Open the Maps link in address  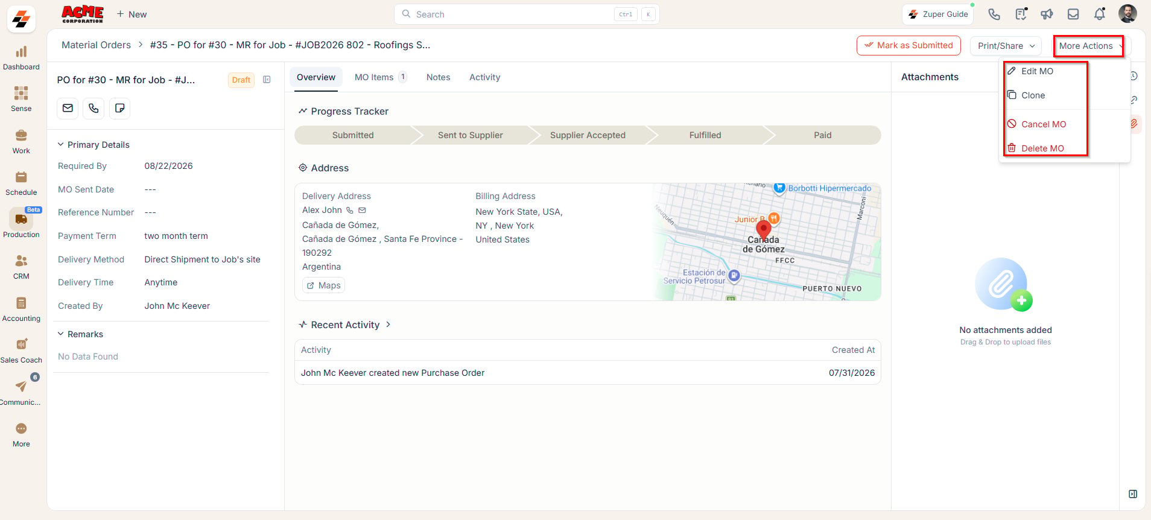click(x=324, y=285)
